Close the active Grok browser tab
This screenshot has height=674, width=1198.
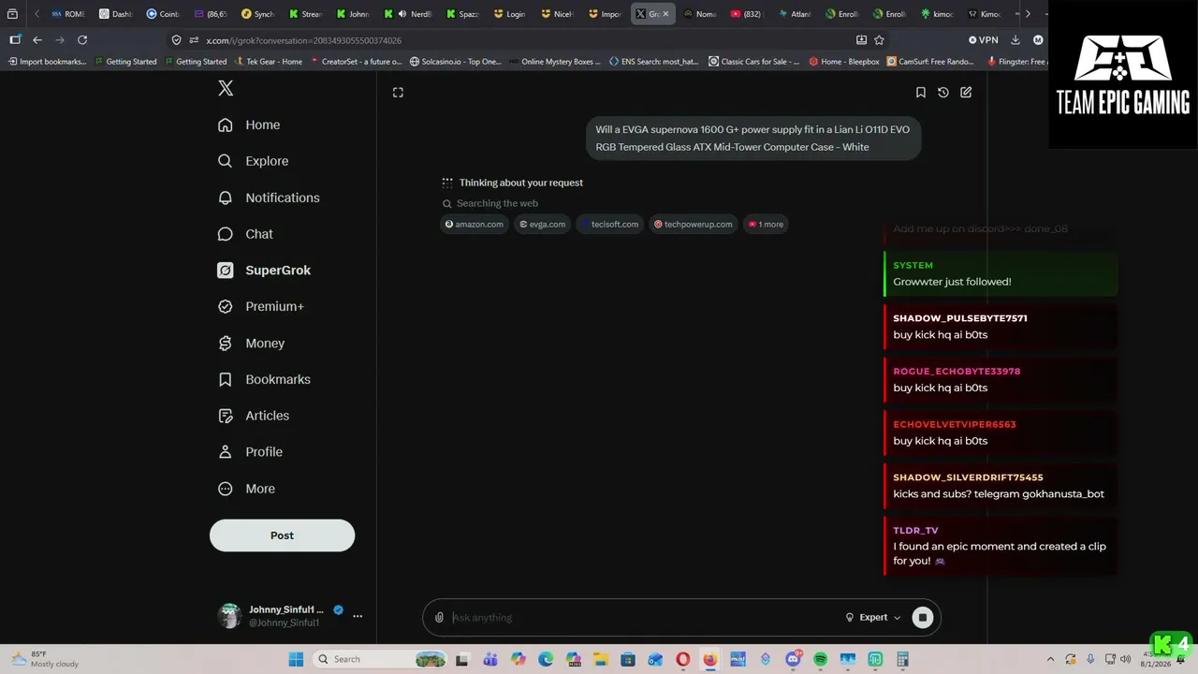pyautogui.click(x=665, y=14)
